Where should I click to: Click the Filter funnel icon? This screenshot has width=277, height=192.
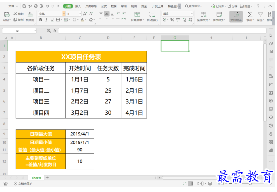point(260,15)
